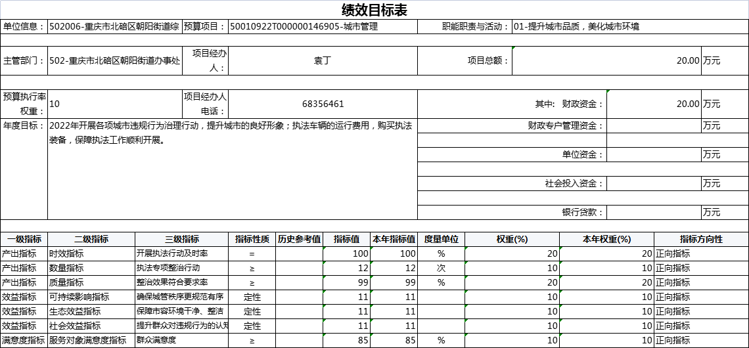The width and height of the screenshot is (749, 348).
Task: Click the 执法专项整治行动 indicator cell
Action: pos(182,268)
